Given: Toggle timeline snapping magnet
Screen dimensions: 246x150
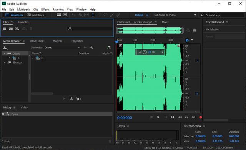Looking at the screenshot, I should pyautogui.click(x=187, y=40).
